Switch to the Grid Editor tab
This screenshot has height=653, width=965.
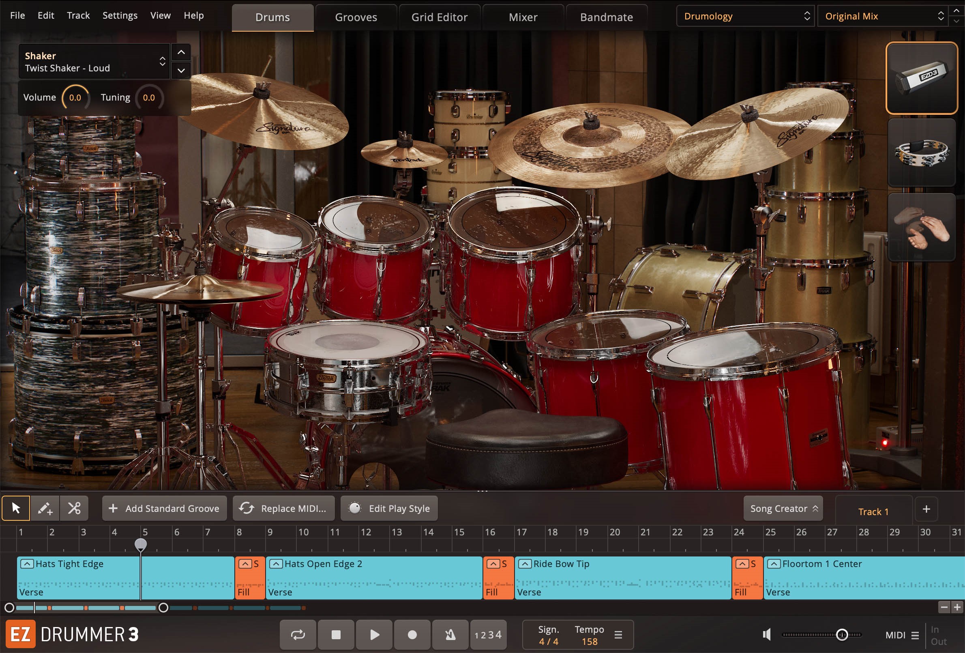(x=439, y=17)
